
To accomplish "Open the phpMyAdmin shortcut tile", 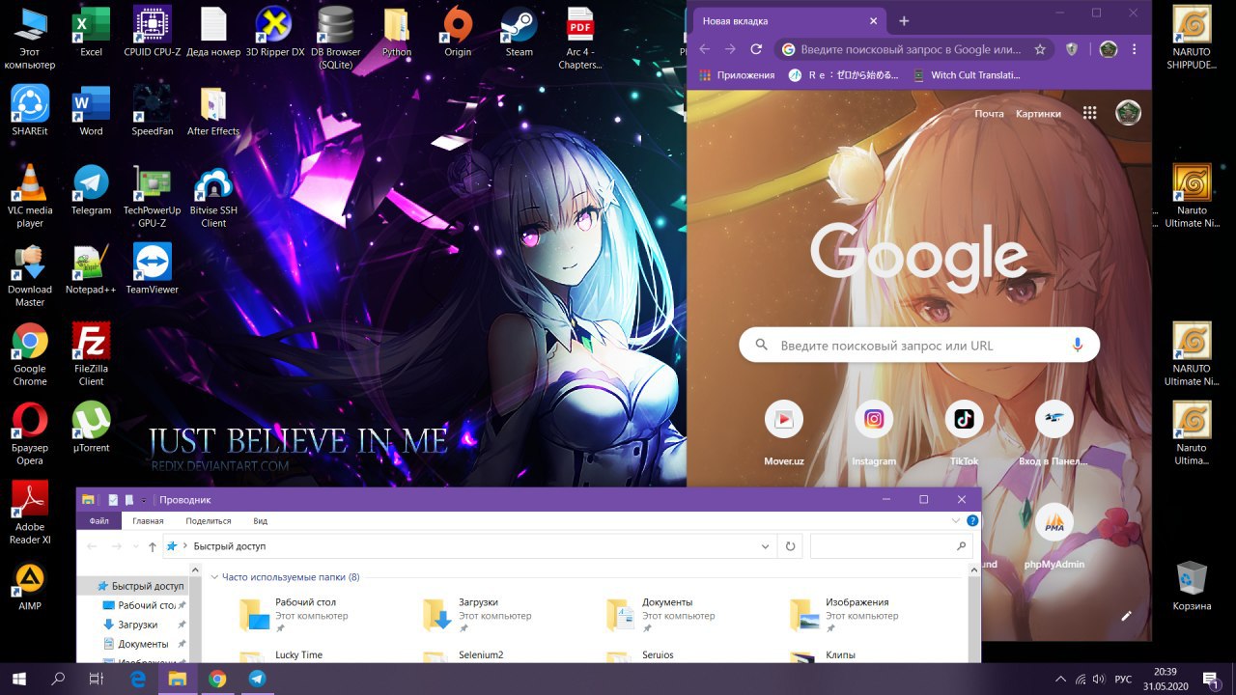I will [x=1054, y=537].
